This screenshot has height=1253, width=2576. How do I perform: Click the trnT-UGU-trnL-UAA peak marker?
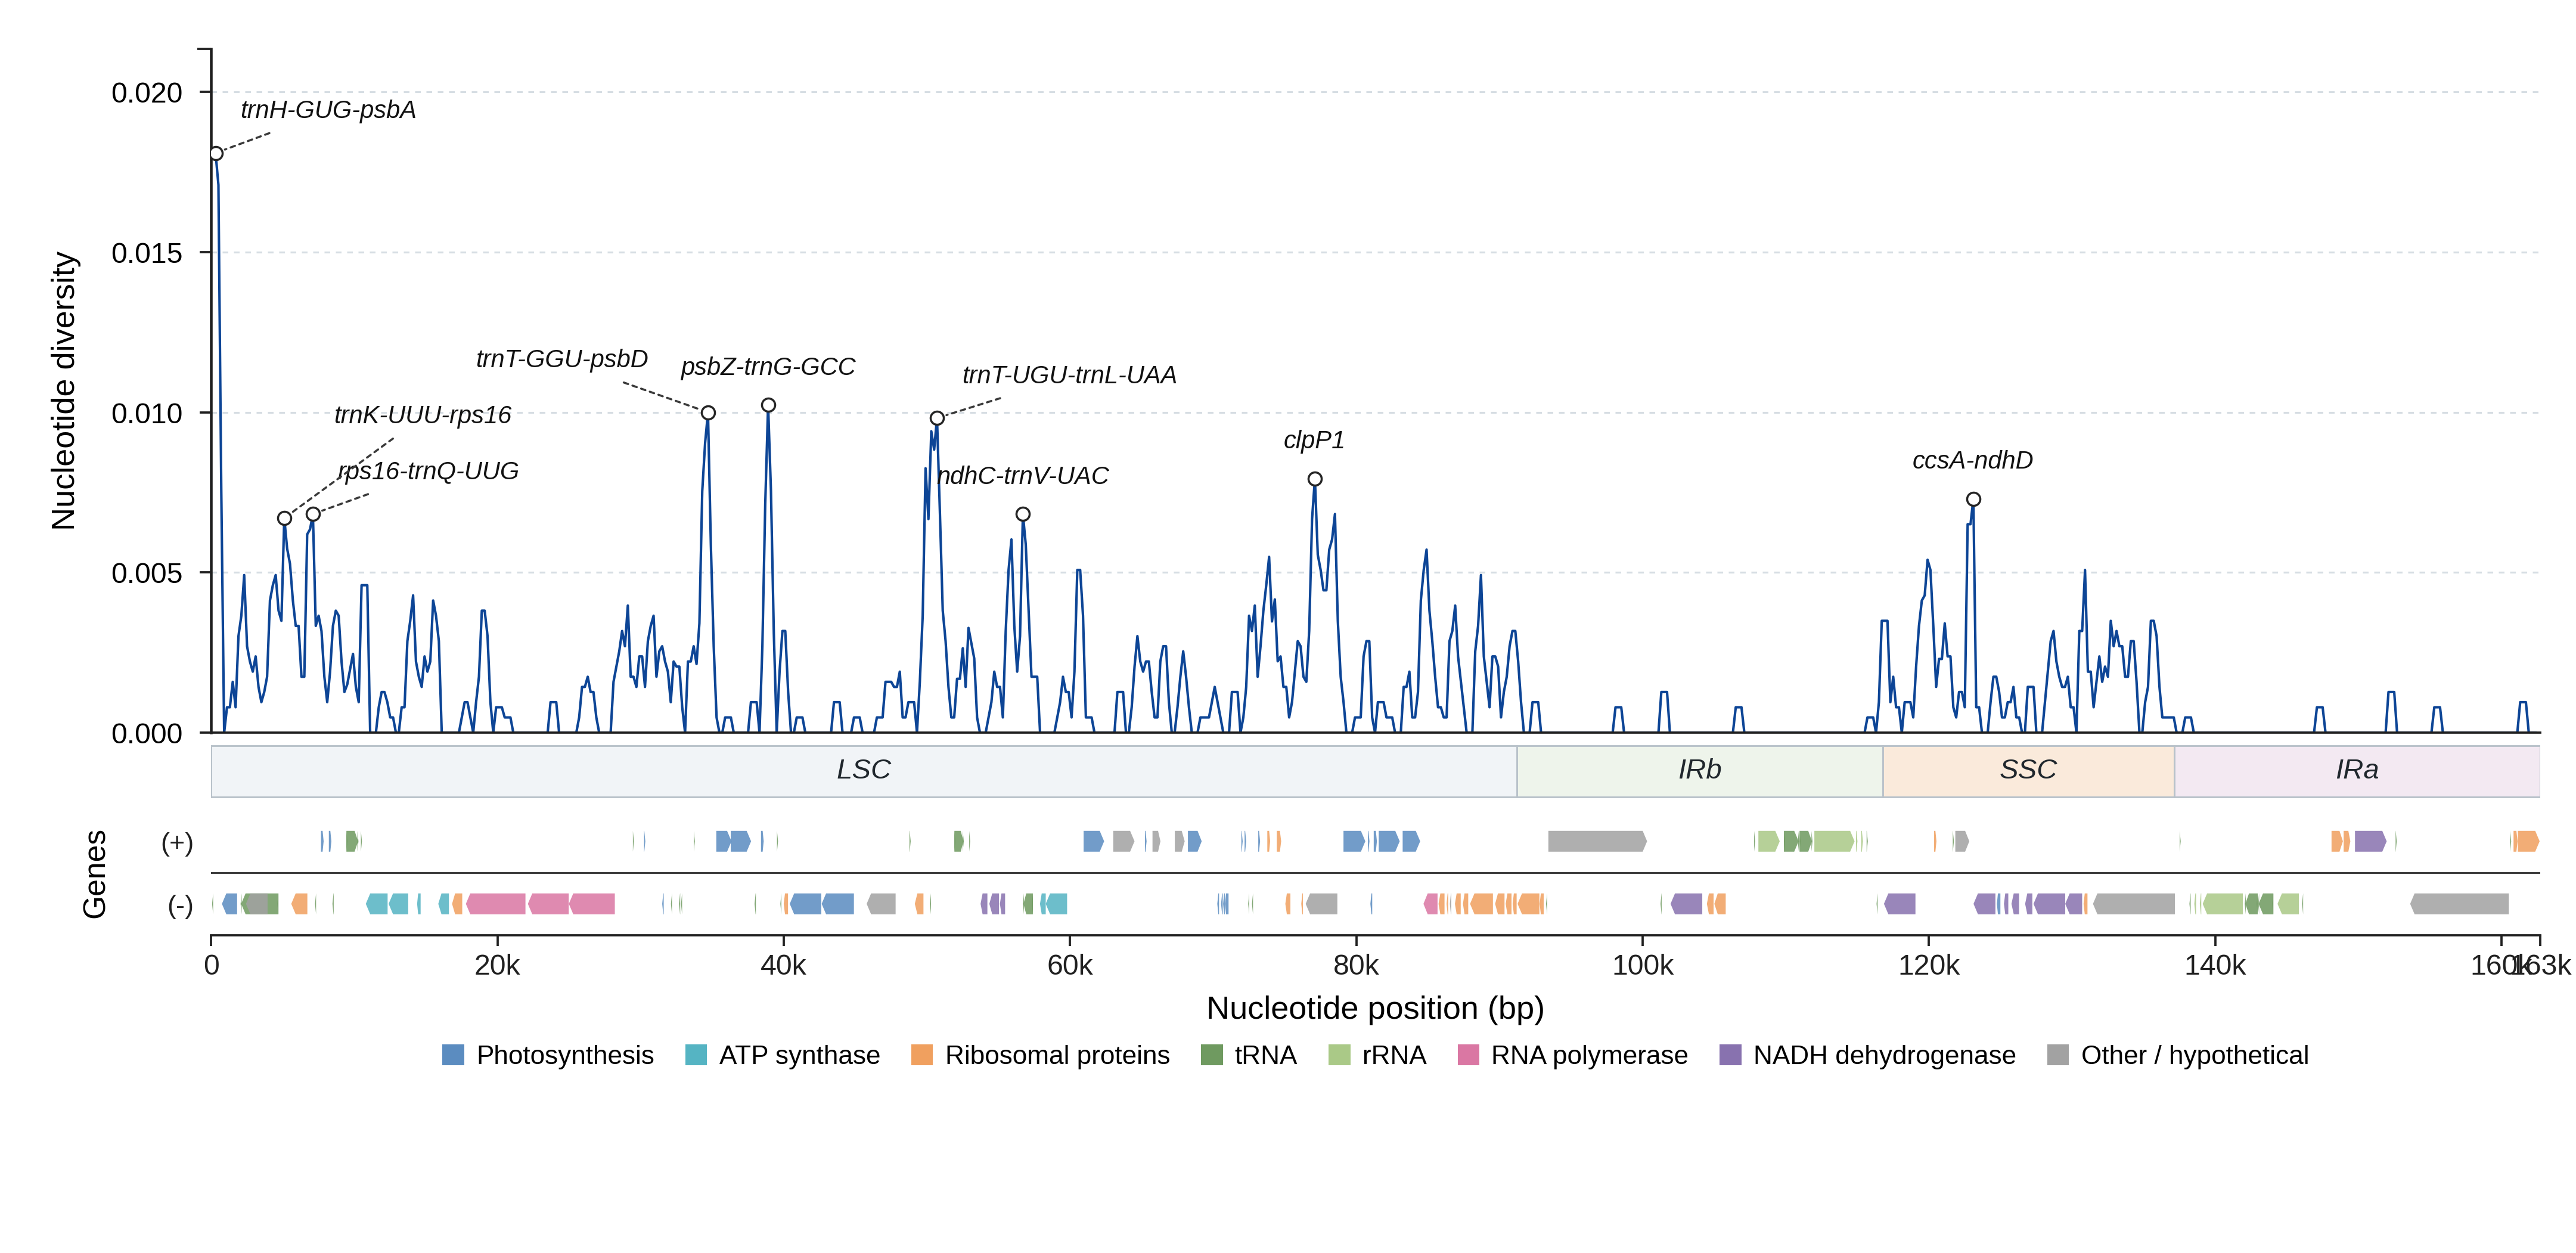point(937,418)
